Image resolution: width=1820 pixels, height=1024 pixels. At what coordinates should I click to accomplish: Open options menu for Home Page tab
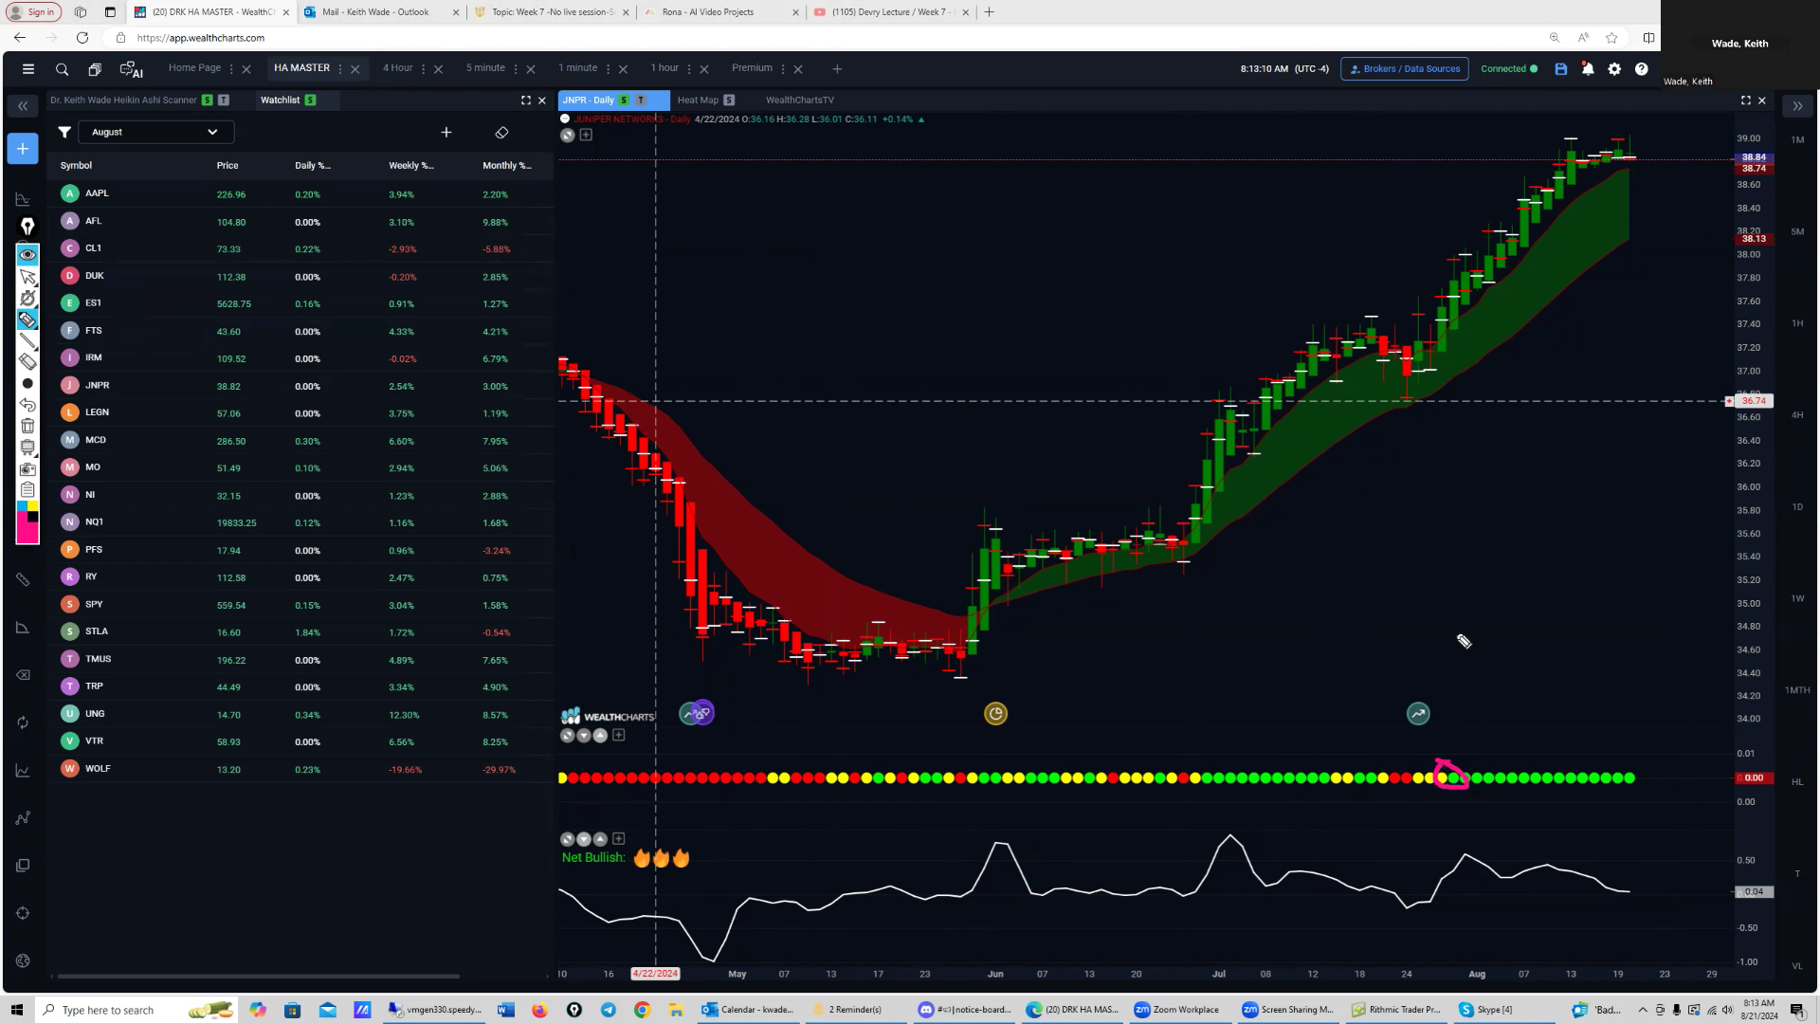(231, 69)
